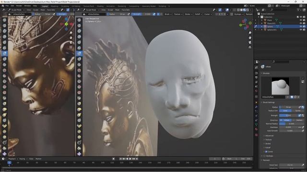The width and height of the screenshot is (307, 172).
Task: Hide the Sphere object with its eye icon
Action: (301, 26)
